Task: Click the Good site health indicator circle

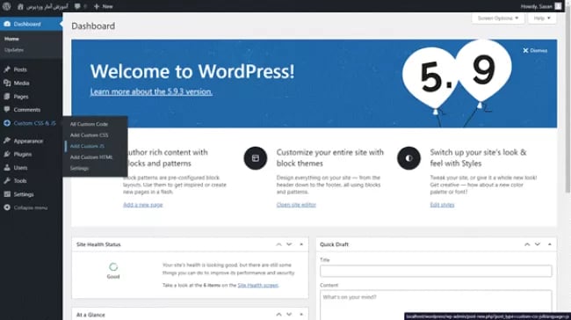Action: point(113,267)
